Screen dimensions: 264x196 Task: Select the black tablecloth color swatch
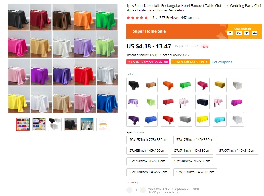[133, 85]
